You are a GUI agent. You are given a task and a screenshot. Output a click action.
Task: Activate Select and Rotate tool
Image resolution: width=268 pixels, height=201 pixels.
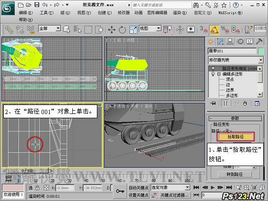(x=122, y=30)
